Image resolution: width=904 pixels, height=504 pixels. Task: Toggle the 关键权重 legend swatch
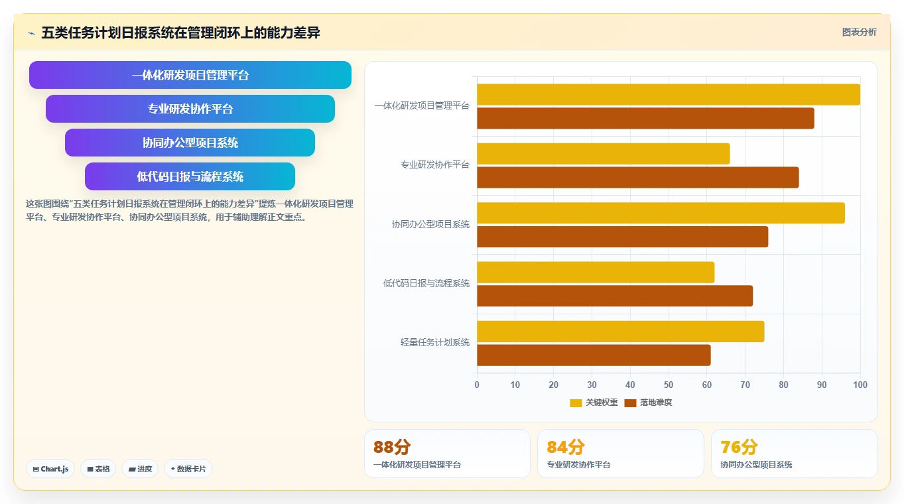coord(576,403)
